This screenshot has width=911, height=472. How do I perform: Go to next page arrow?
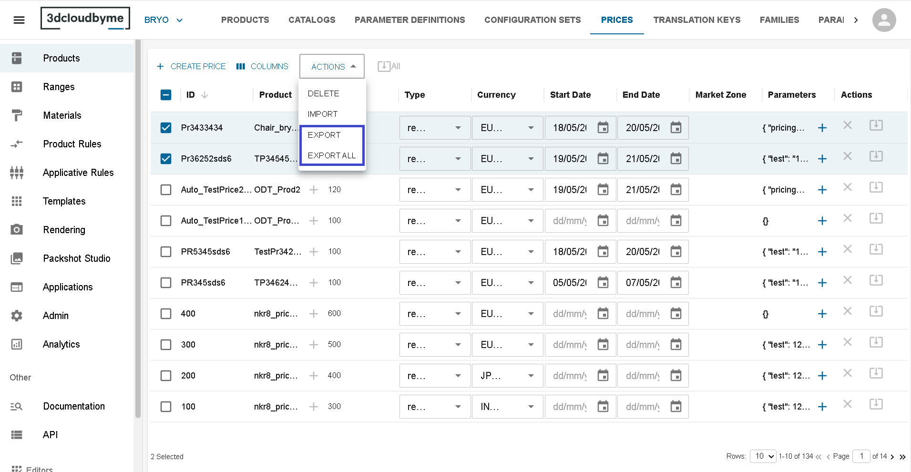892,457
